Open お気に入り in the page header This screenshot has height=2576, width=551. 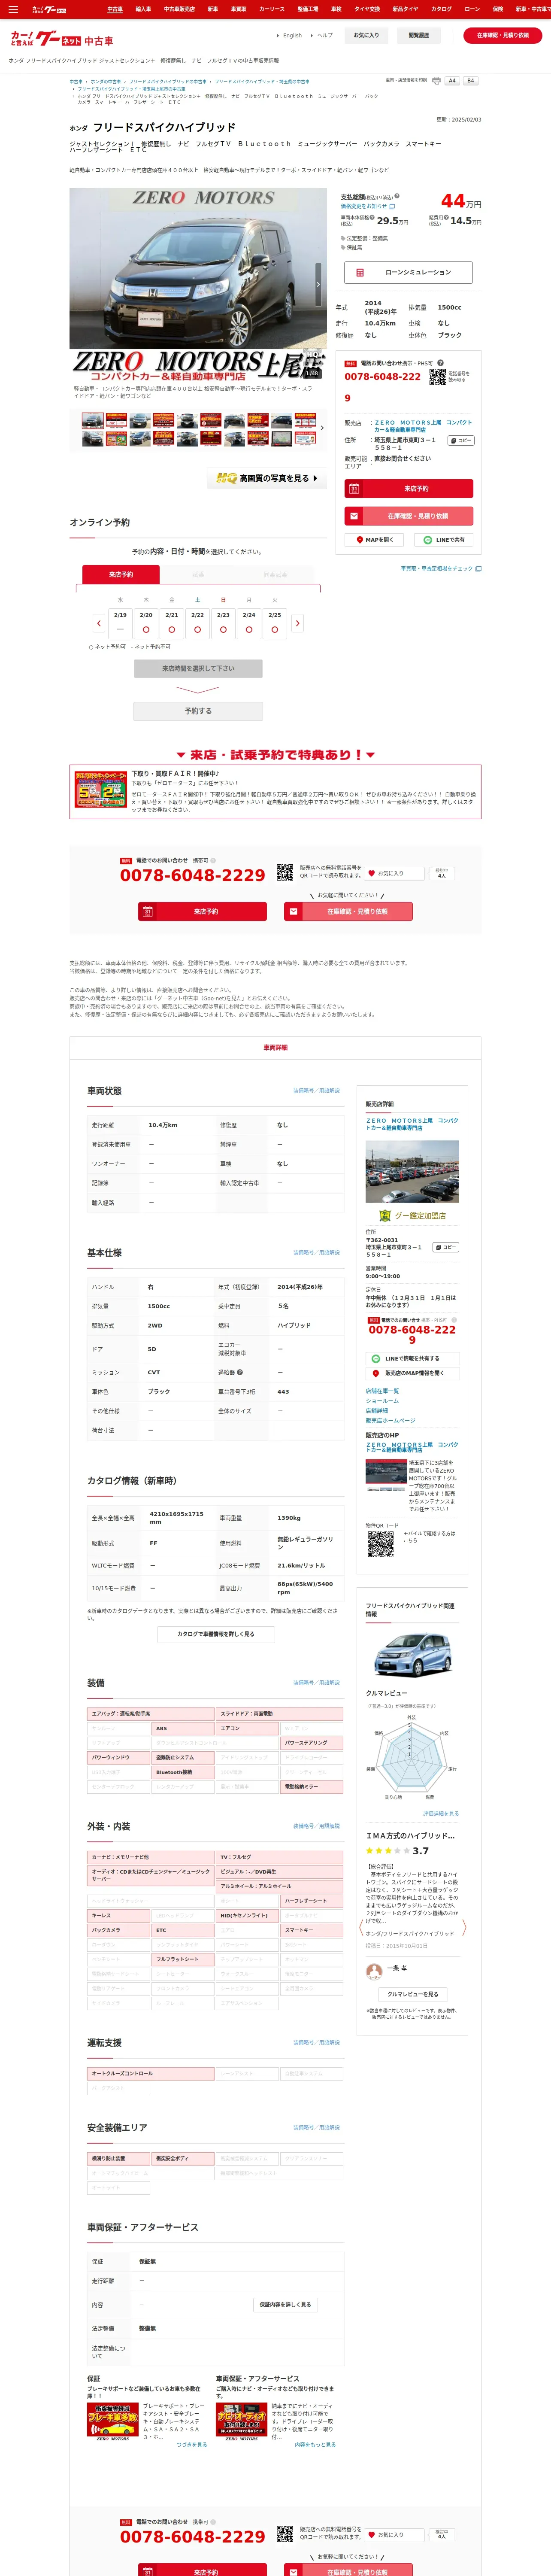click(x=367, y=35)
